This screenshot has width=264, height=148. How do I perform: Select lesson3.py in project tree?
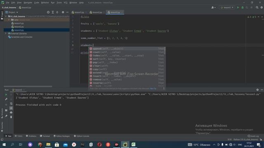click(x=19, y=30)
